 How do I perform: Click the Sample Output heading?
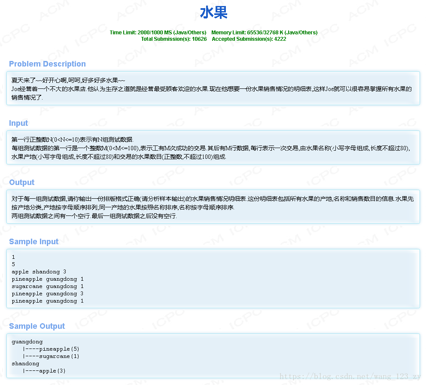37,326
